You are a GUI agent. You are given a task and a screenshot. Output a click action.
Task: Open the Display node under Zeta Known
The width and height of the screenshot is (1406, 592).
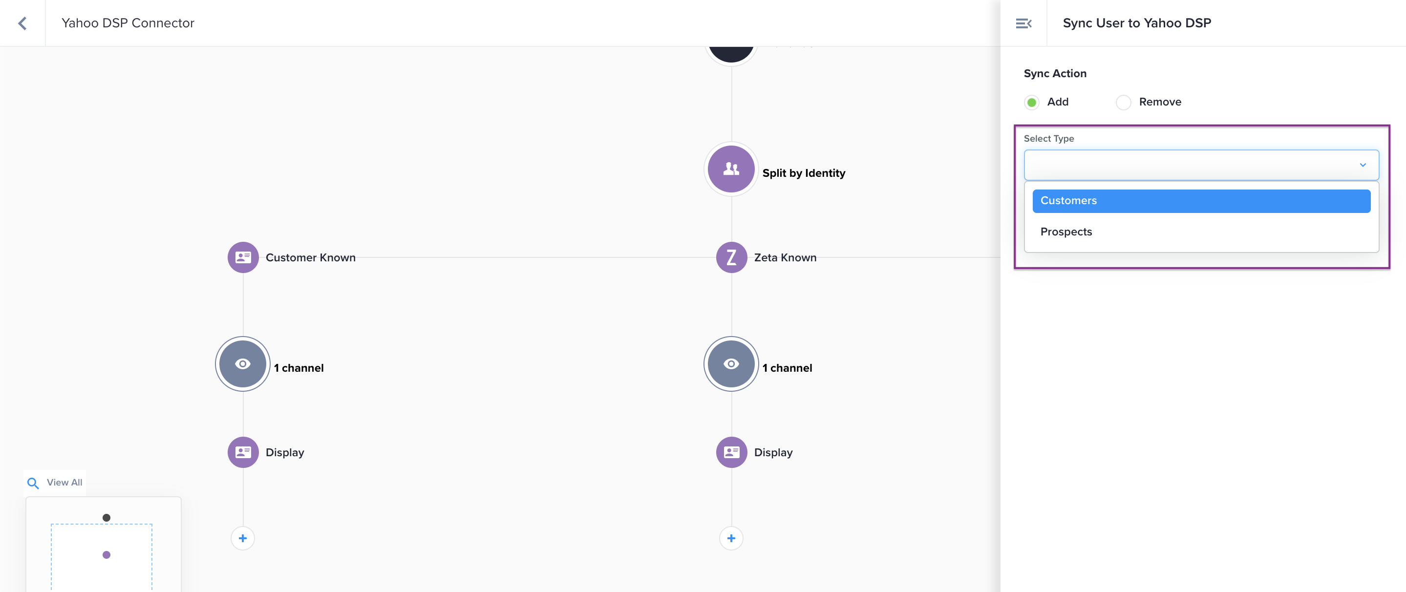click(x=731, y=452)
